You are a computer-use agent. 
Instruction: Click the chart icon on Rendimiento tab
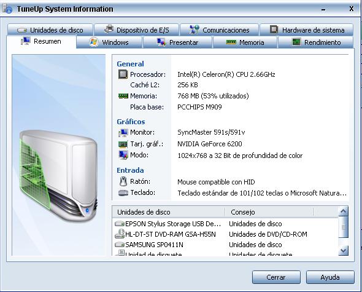tap(296, 42)
